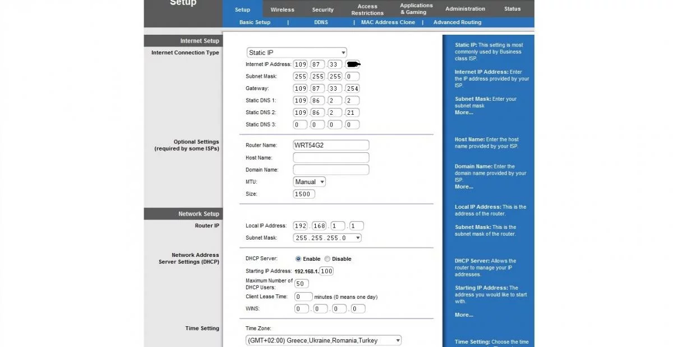
Task: Select the DHCP Server Disable radio button
Action: (x=328, y=259)
